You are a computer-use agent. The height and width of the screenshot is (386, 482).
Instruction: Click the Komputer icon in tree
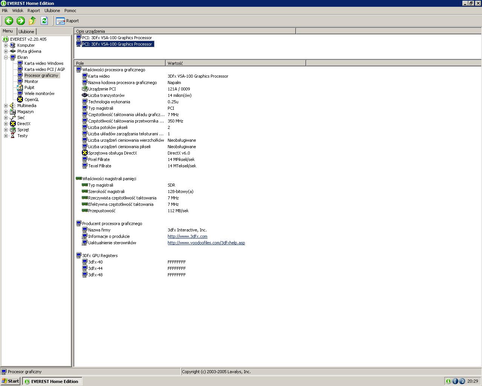pos(13,45)
